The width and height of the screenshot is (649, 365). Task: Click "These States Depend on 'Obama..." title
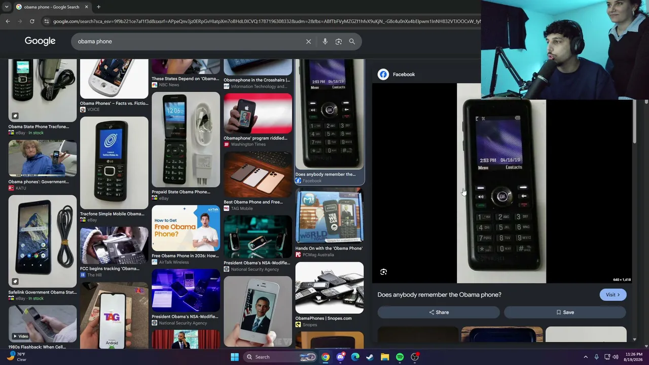click(x=186, y=79)
